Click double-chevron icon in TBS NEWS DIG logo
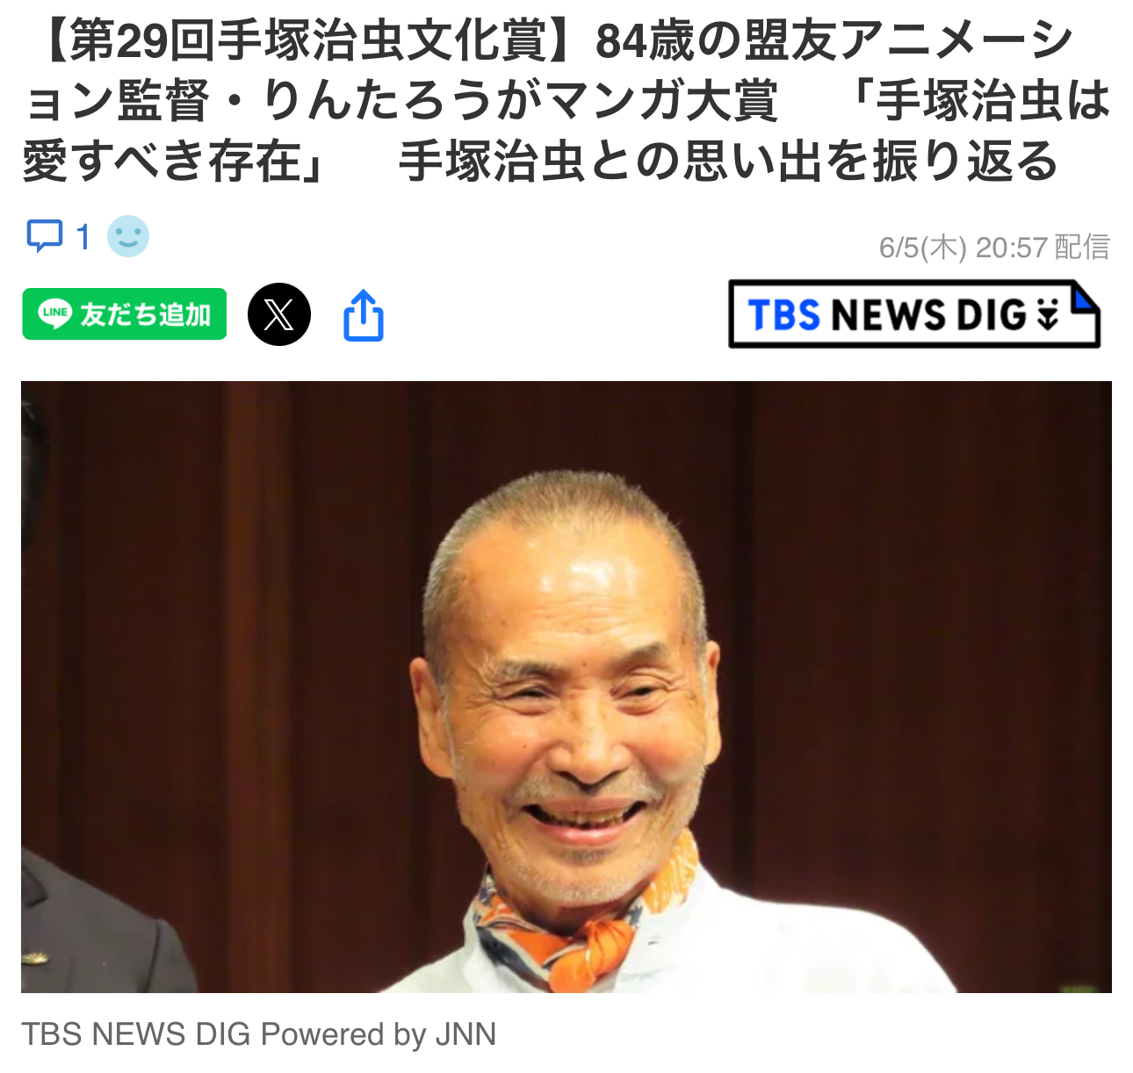 tap(1047, 314)
